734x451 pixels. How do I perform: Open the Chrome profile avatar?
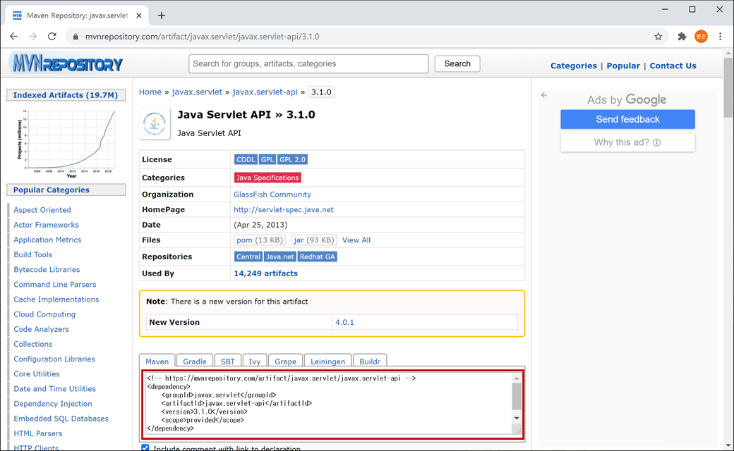701,37
